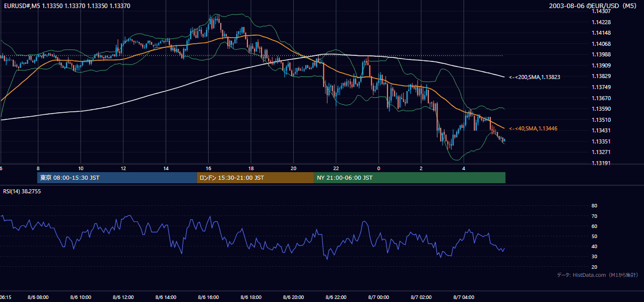Screen dimensions: 644x302
Task: Click the 8/6 14:00 date label
Action: pyautogui.click(x=166, y=297)
